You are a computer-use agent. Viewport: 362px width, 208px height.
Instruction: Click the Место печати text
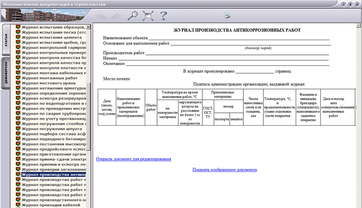116,79
